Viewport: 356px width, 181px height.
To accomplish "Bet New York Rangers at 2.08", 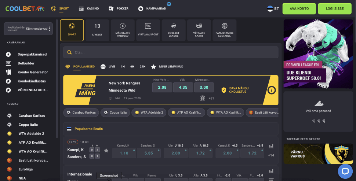I will click(162, 88).
